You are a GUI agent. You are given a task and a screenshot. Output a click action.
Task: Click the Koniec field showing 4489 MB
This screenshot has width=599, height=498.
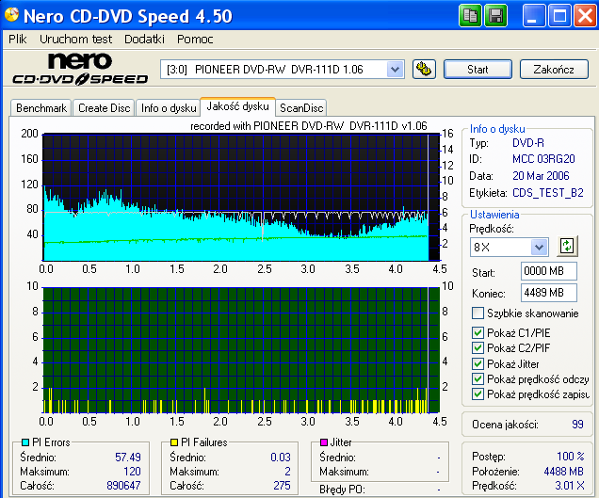click(x=548, y=293)
